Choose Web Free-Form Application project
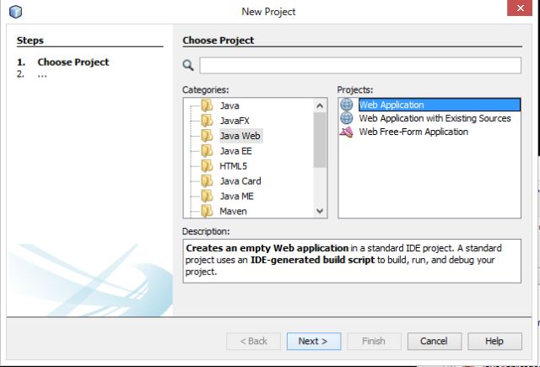This screenshot has width=540, height=367. (413, 132)
